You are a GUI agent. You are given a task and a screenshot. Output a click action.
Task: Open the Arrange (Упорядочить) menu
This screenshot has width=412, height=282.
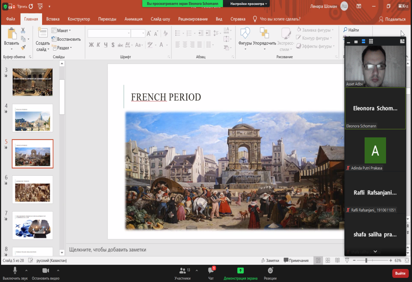[x=264, y=38]
